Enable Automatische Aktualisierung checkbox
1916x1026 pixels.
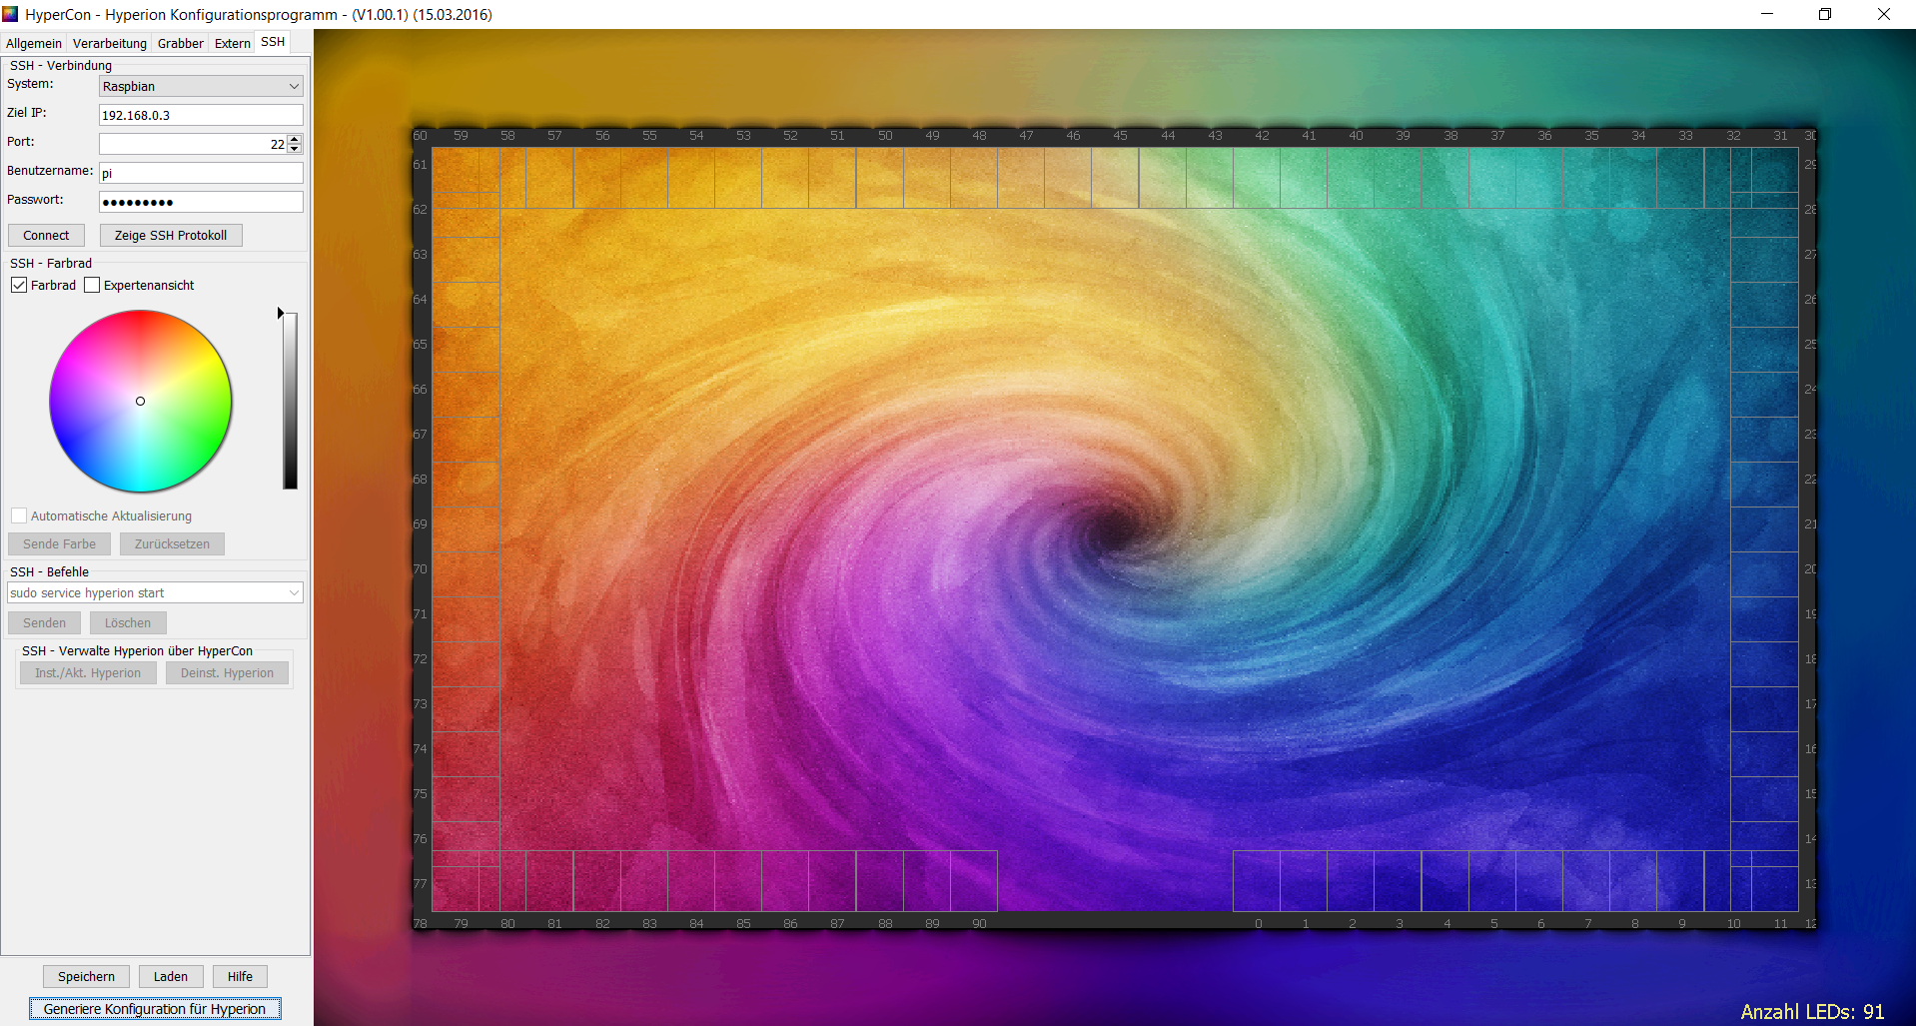[19, 516]
